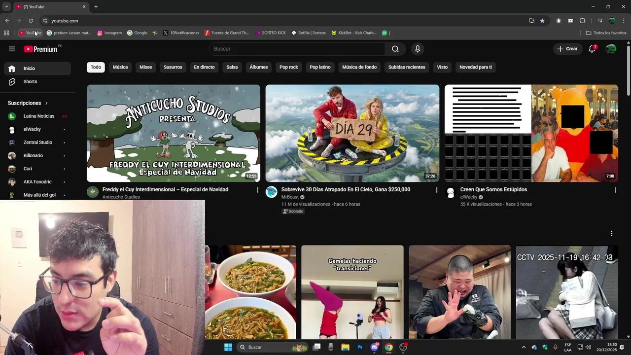The height and width of the screenshot is (355, 631).
Task: Open the CCTV 2025-11-19 Short
Action: point(567,292)
